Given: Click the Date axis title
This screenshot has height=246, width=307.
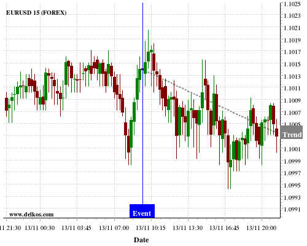Looking at the screenshot, I should pyautogui.click(x=141, y=240).
